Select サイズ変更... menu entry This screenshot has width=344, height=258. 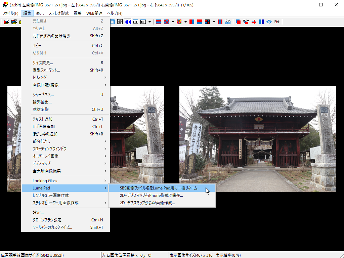[x=66, y=63]
